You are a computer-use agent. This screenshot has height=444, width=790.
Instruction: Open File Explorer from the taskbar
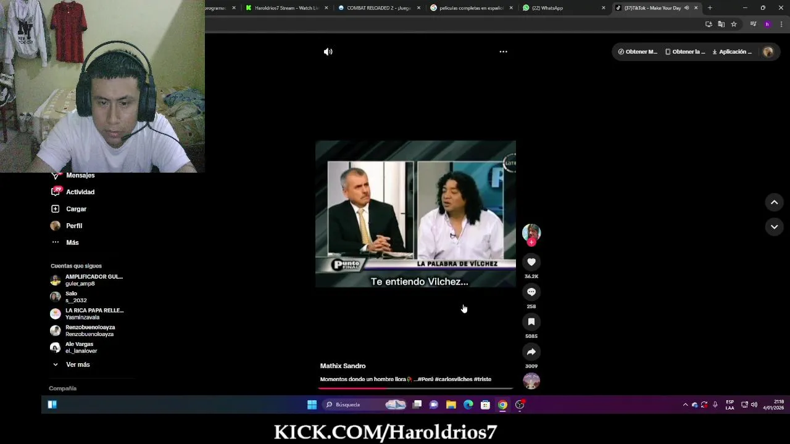coord(451,405)
